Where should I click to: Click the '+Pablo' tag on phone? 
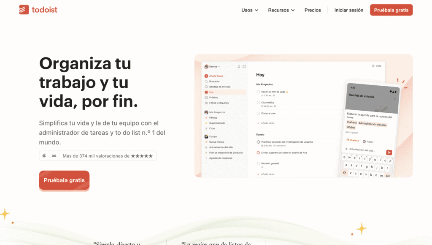click(x=351, y=127)
